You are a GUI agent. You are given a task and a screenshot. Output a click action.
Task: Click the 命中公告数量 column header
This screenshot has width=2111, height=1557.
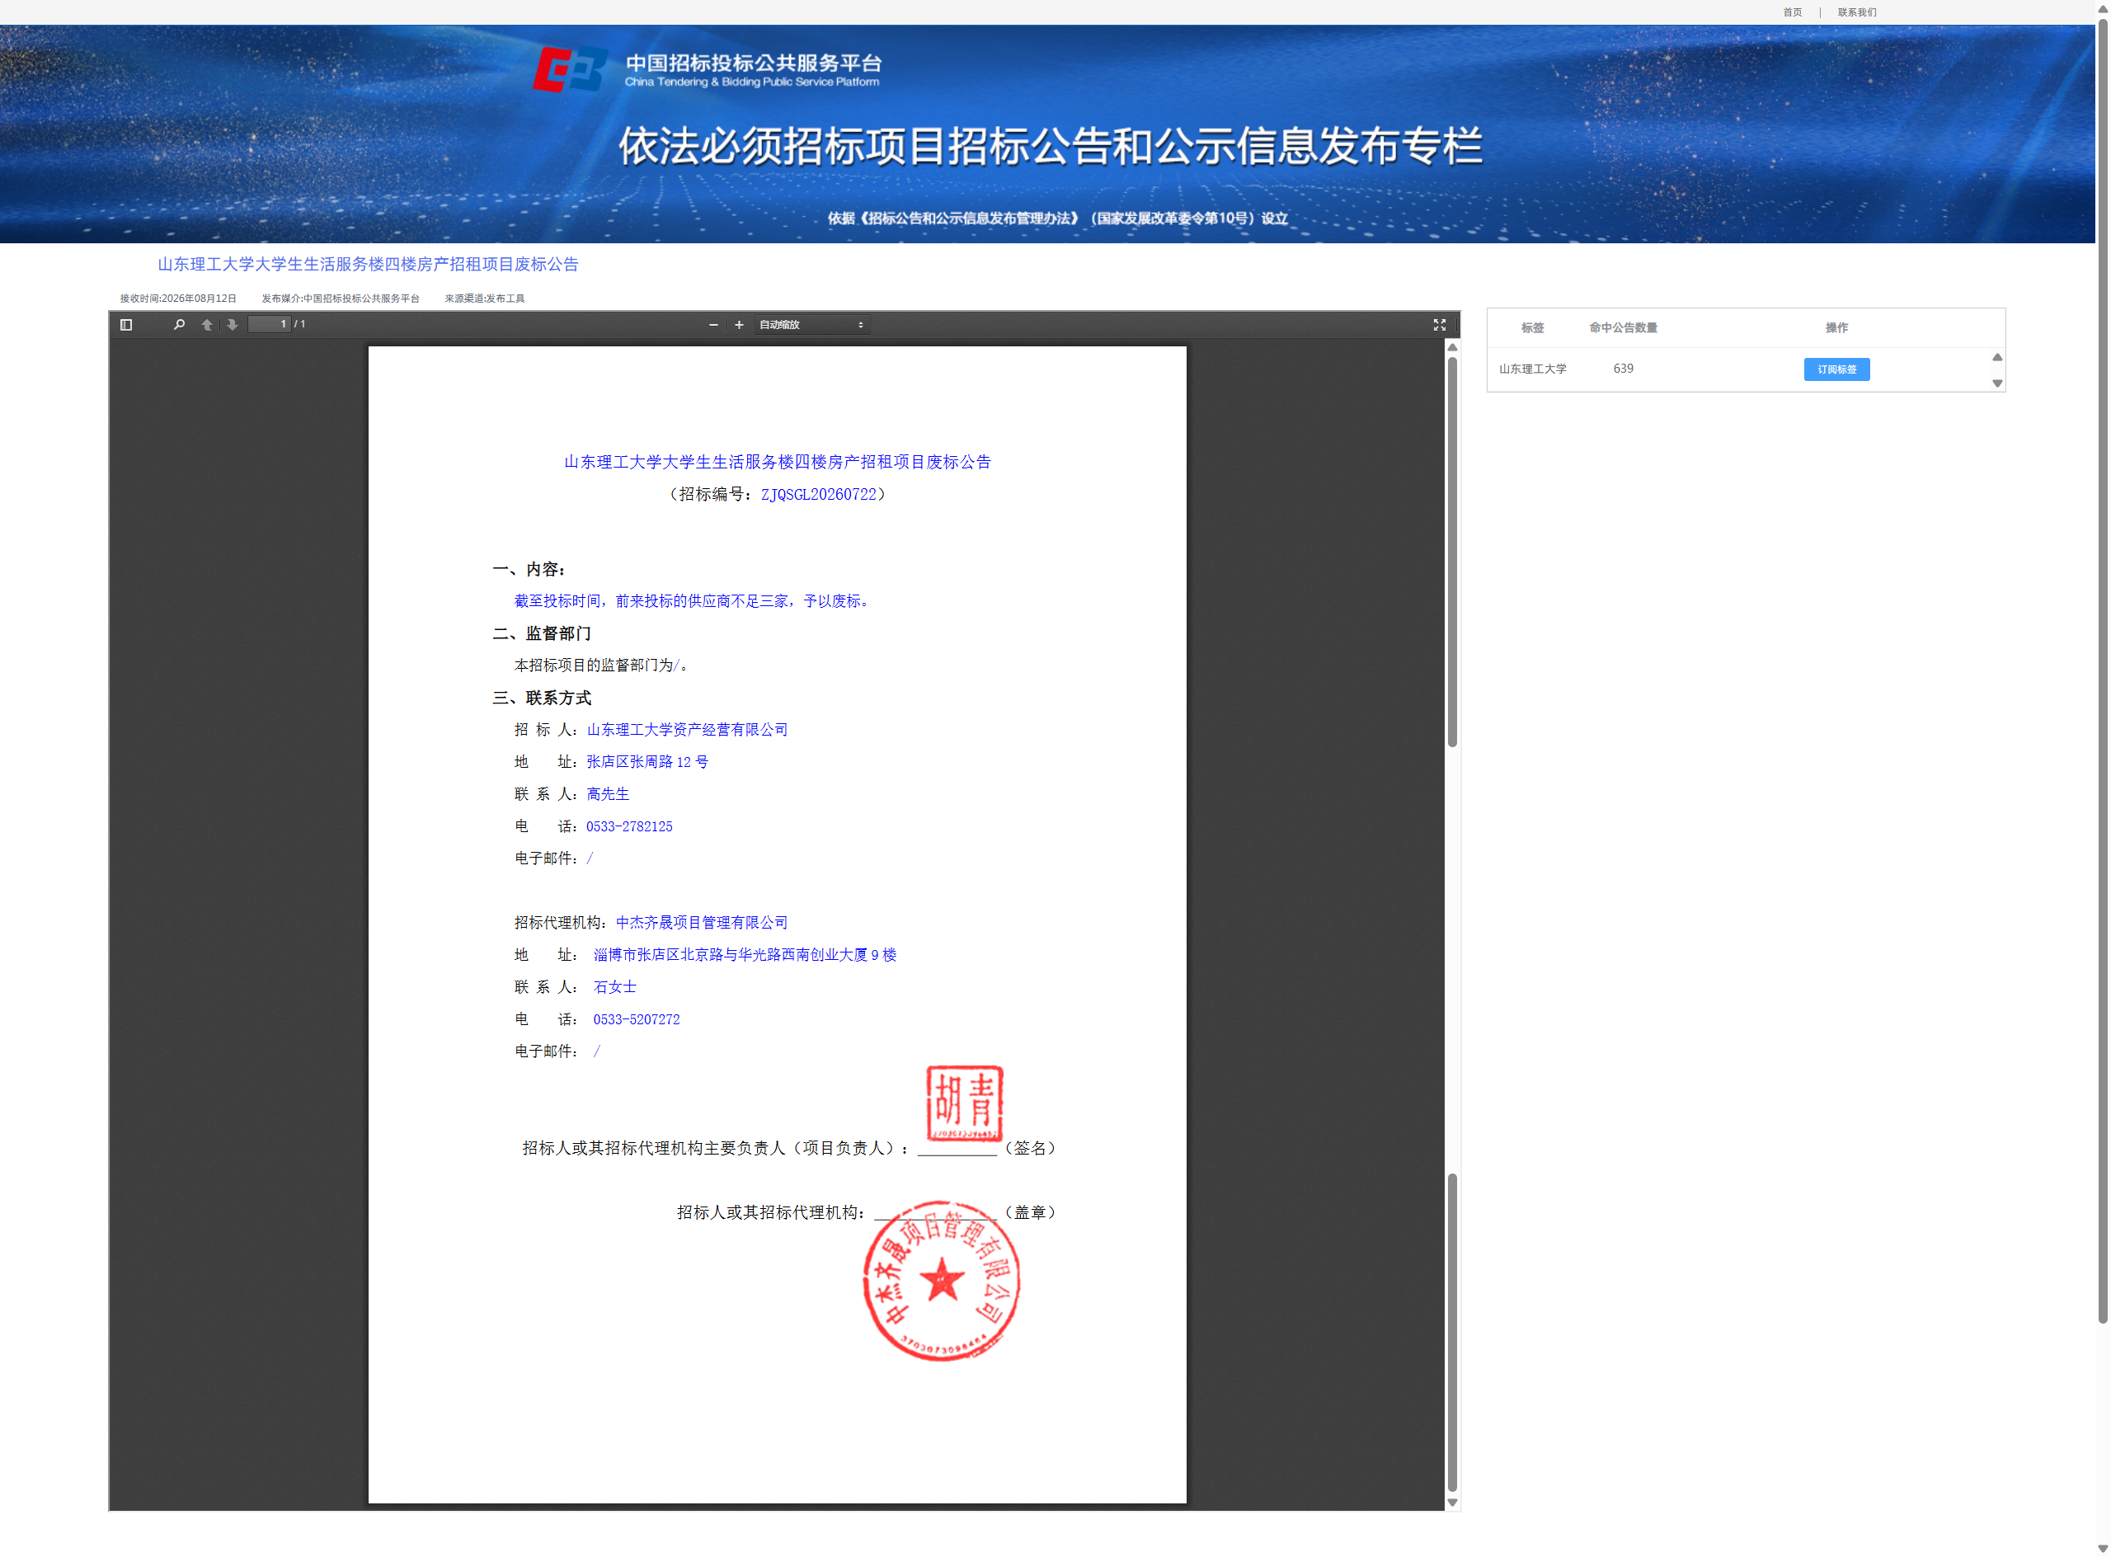point(1623,328)
